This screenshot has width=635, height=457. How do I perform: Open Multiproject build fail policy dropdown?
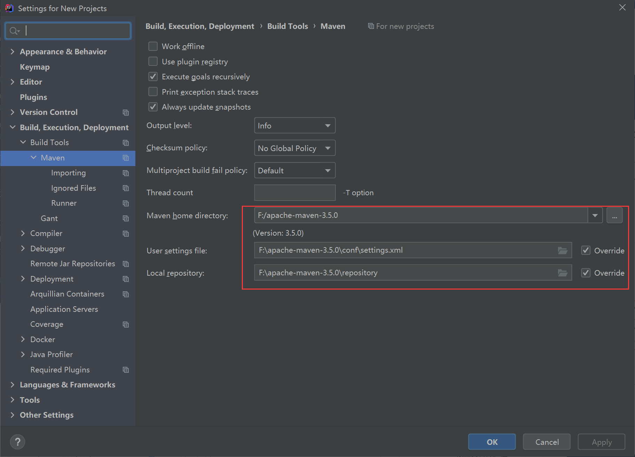295,171
